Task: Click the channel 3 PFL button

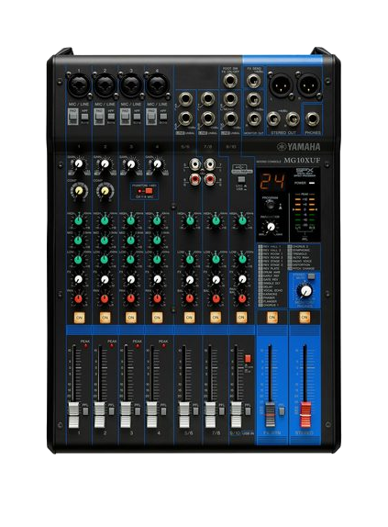Action: 138,410
